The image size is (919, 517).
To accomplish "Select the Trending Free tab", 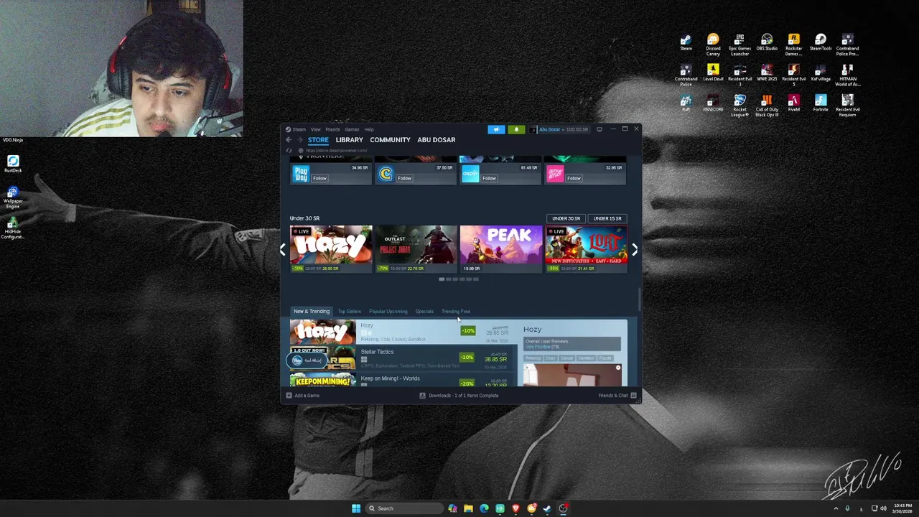I will [456, 312].
